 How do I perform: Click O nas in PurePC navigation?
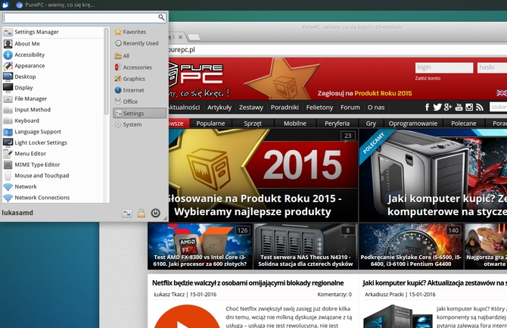(x=376, y=108)
